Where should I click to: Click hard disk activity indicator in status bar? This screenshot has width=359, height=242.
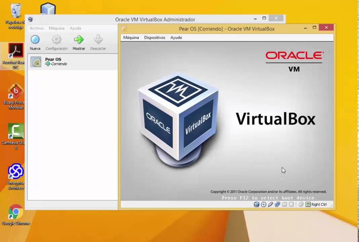[x=256, y=204]
